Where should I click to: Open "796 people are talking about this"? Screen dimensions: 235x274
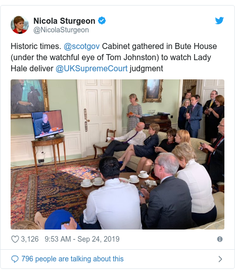(x=72, y=259)
